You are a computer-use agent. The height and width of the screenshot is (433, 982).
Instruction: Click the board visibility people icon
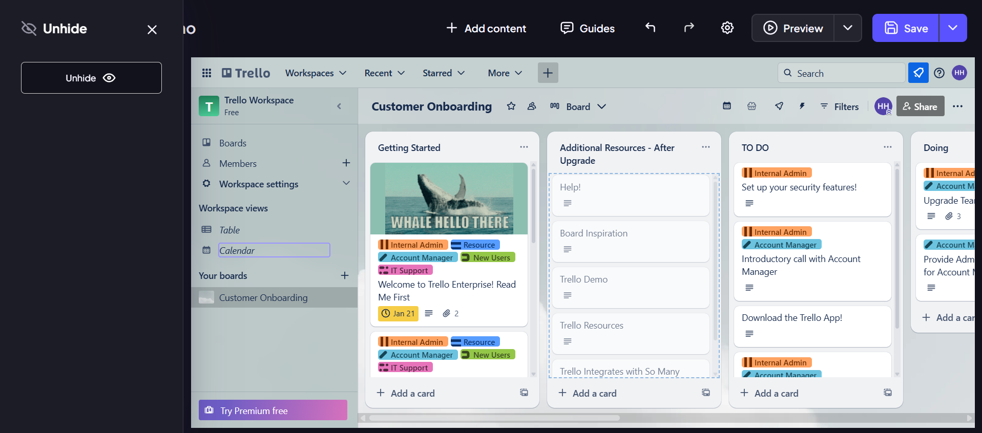pos(532,106)
